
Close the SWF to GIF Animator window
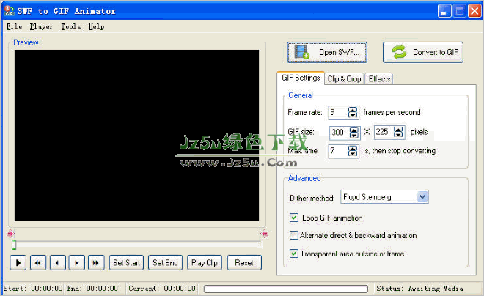point(474,11)
